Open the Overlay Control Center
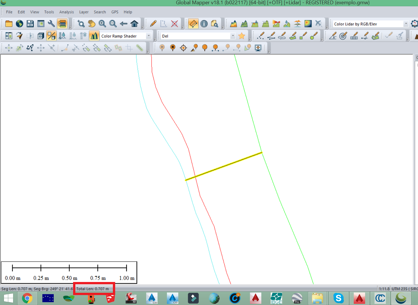This screenshot has width=418, height=305. coord(62,24)
